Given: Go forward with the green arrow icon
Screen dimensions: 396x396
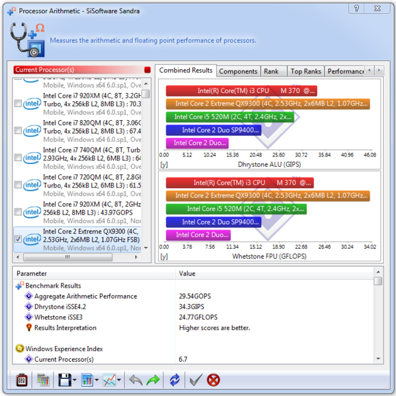Looking at the screenshot, I should (x=153, y=380).
